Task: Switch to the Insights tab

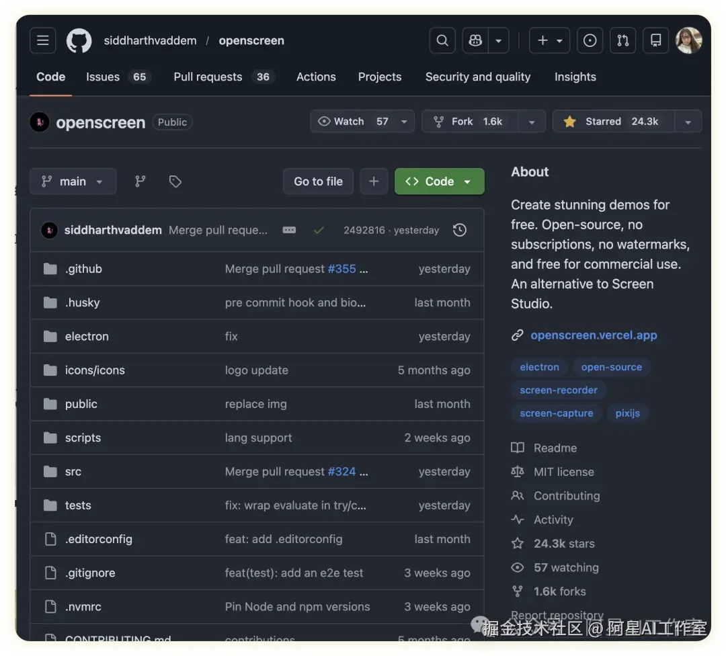Action: point(575,77)
